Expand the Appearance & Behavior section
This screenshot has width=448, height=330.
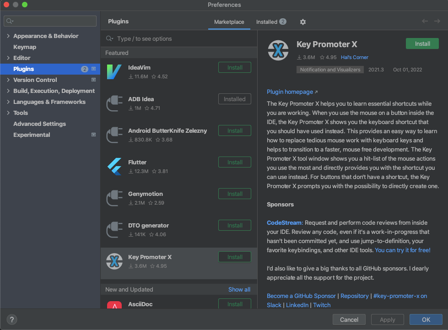coord(8,36)
